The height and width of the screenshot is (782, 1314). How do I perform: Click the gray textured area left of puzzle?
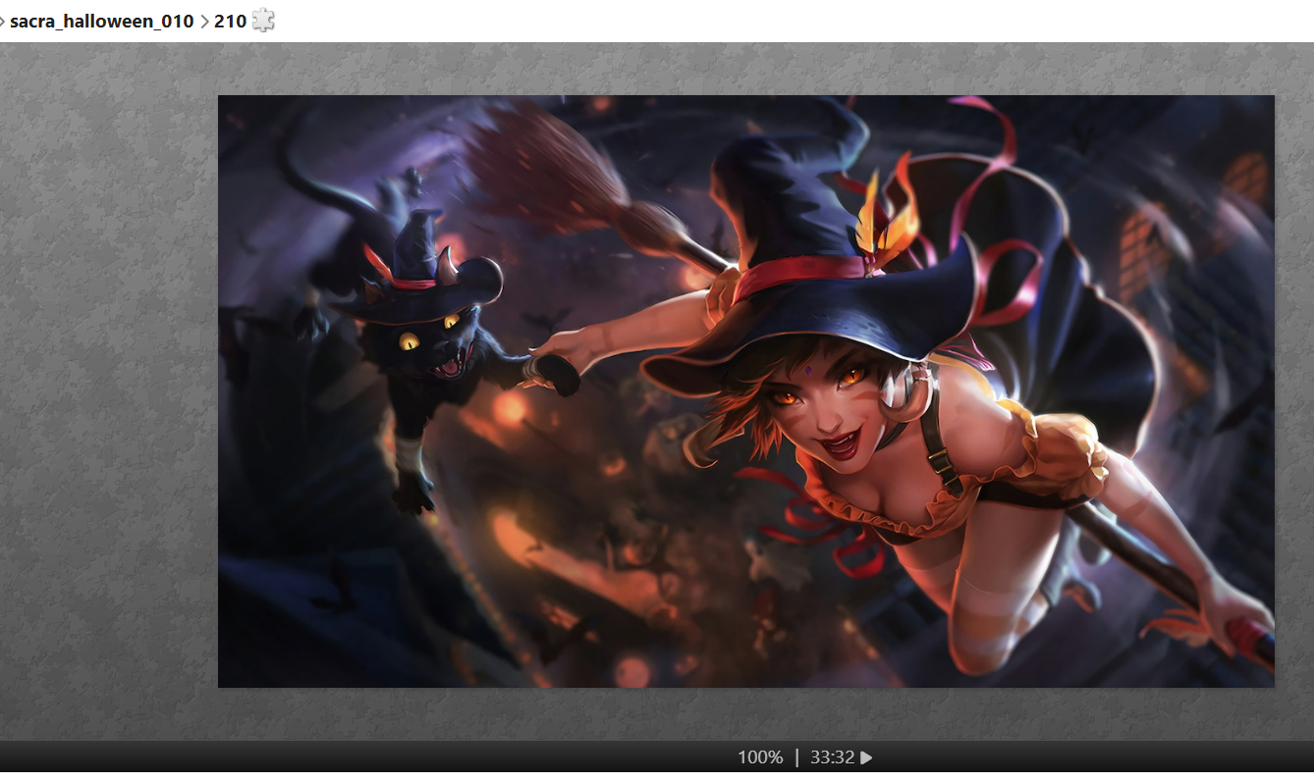[108, 392]
